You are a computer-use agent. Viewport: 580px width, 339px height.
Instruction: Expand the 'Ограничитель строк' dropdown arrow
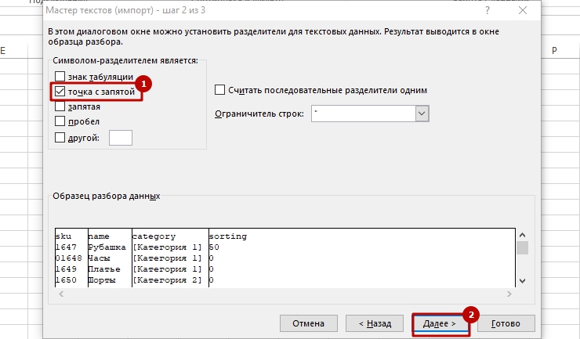(x=422, y=114)
